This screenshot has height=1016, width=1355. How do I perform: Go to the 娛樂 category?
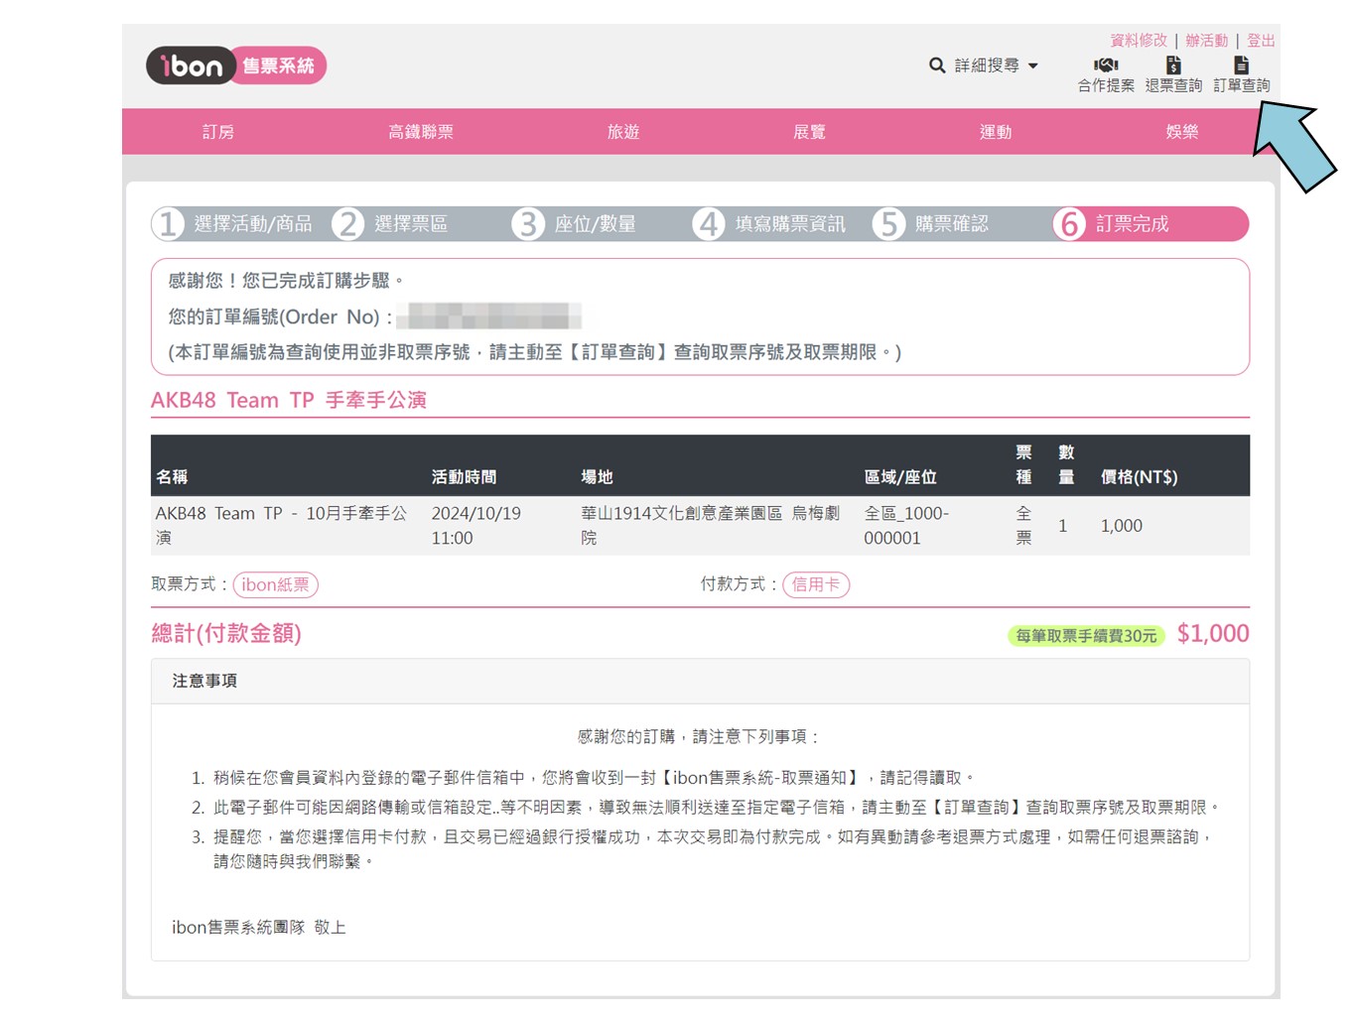pyautogui.click(x=1181, y=132)
